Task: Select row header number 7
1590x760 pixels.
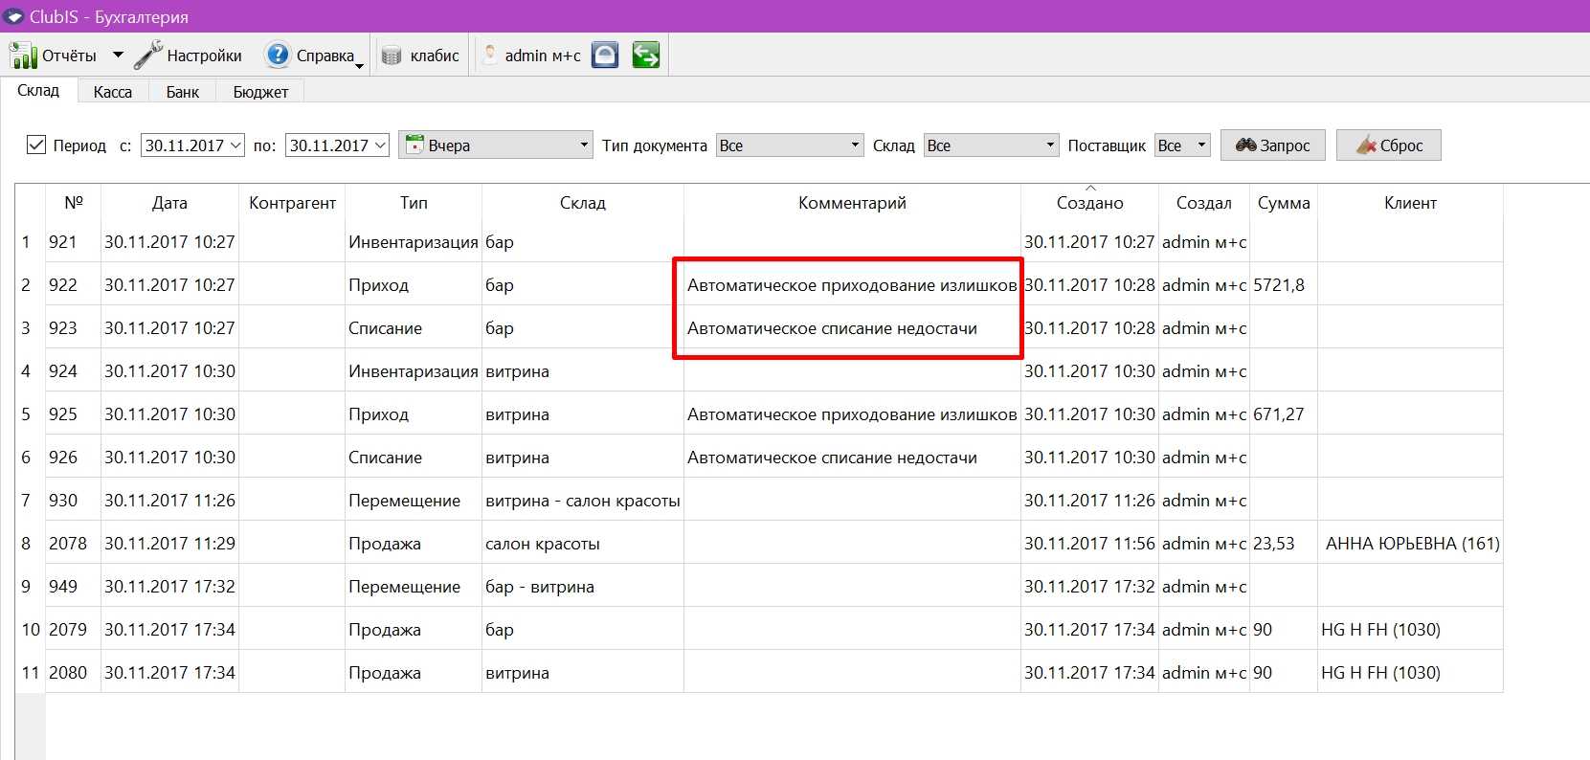Action: [x=30, y=501]
